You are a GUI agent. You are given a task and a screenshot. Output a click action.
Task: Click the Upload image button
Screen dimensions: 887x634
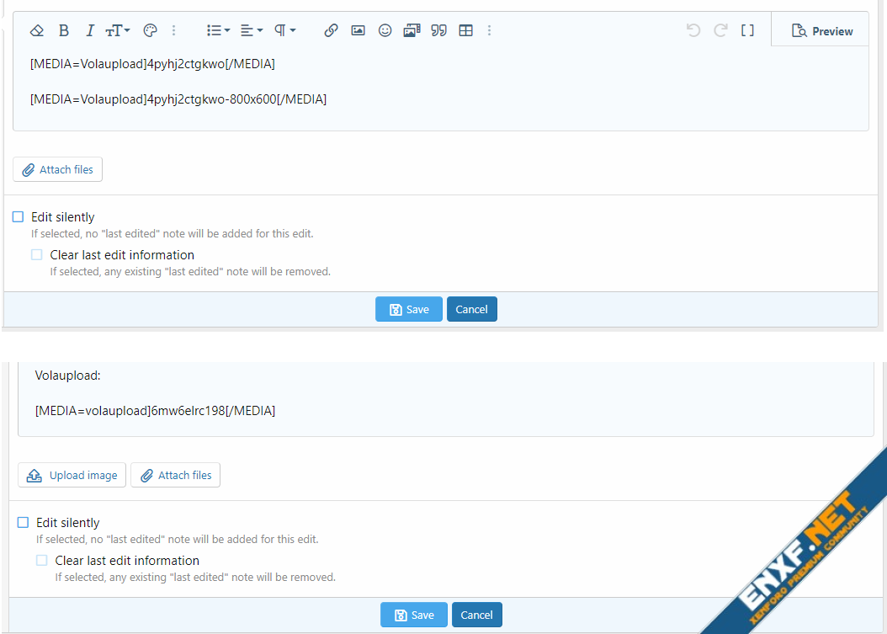click(x=72, y=475)
